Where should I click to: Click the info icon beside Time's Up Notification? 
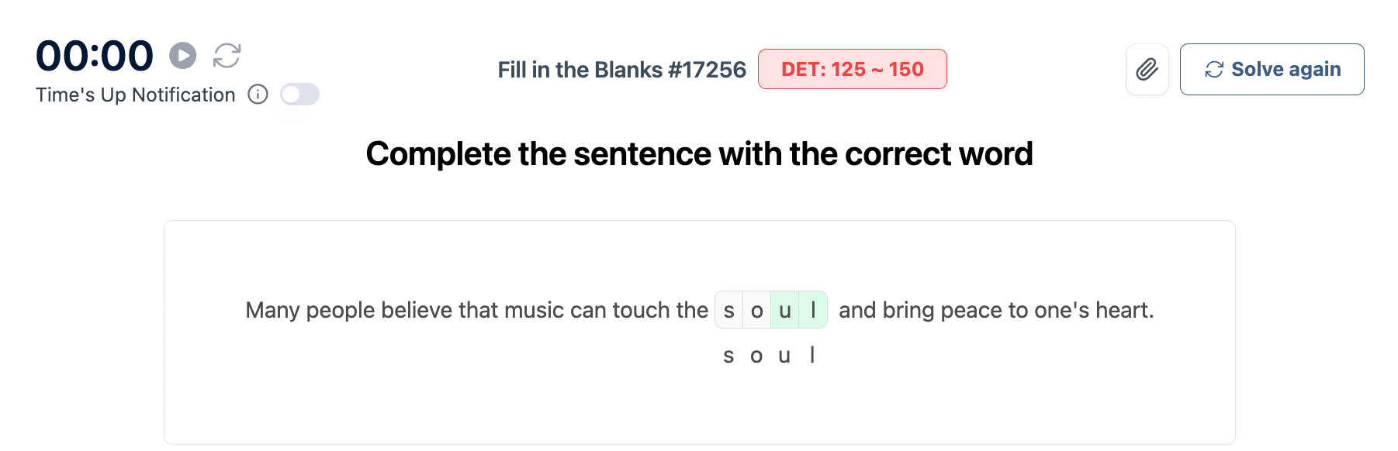coord(258,95)
